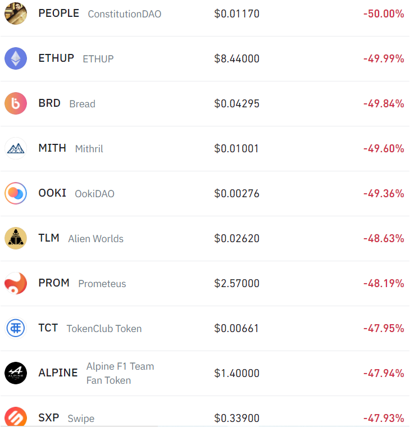This screenshot has height=427, width=410.
Task: Open the OOKI OokiDAO circle icon
Action: click(x=16, y=193)
